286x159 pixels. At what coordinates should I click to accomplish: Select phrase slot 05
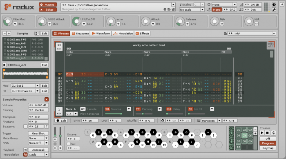pos(244,135)
